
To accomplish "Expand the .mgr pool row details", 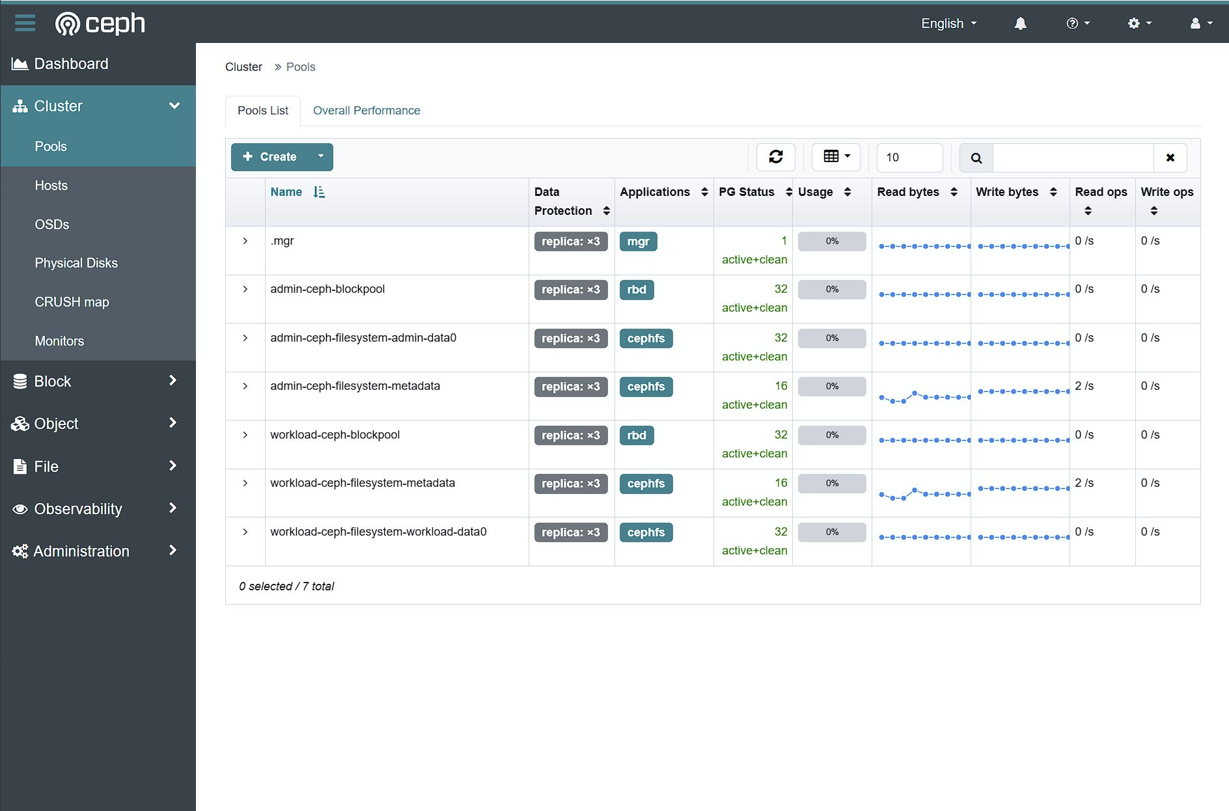I will pos(245,241).
